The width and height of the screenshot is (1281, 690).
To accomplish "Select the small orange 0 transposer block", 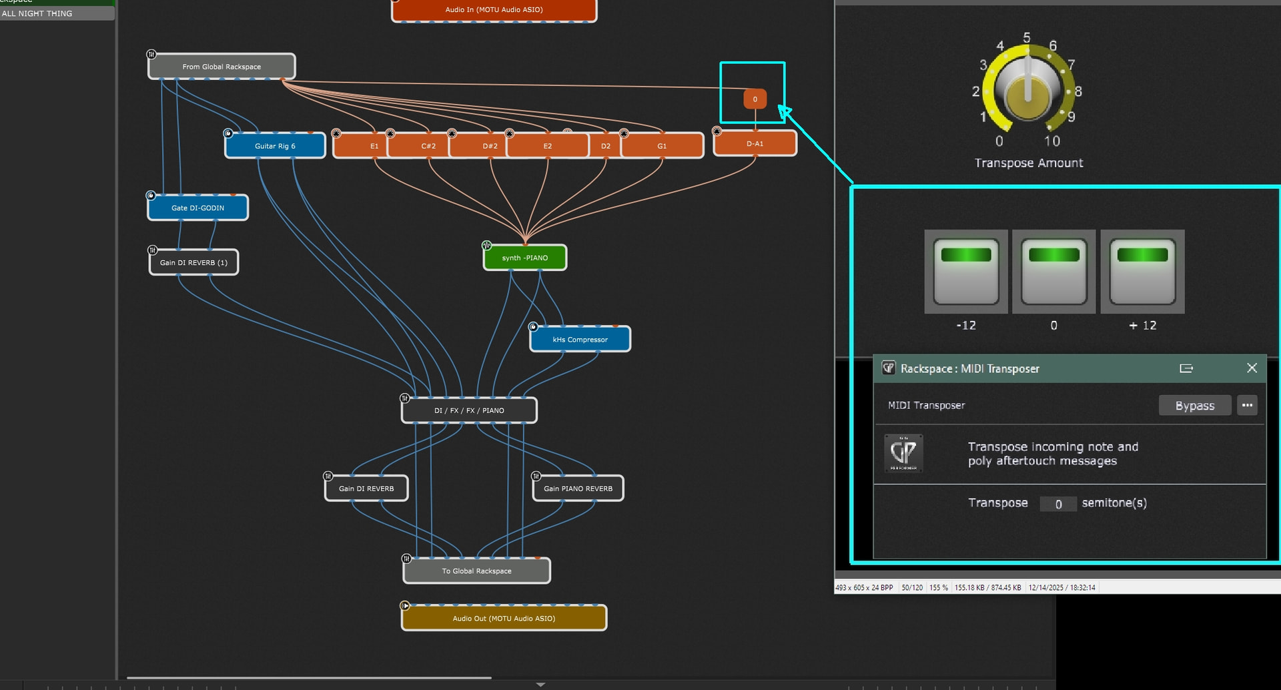I will tap(755, 99).
